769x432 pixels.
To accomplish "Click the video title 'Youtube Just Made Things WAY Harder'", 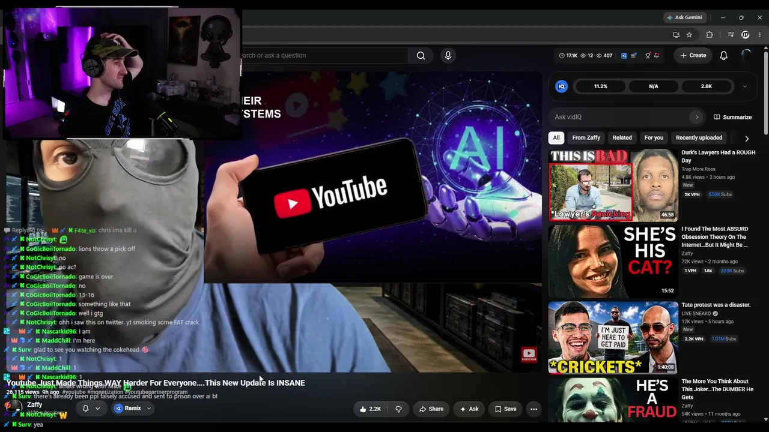I will [156, 383].
